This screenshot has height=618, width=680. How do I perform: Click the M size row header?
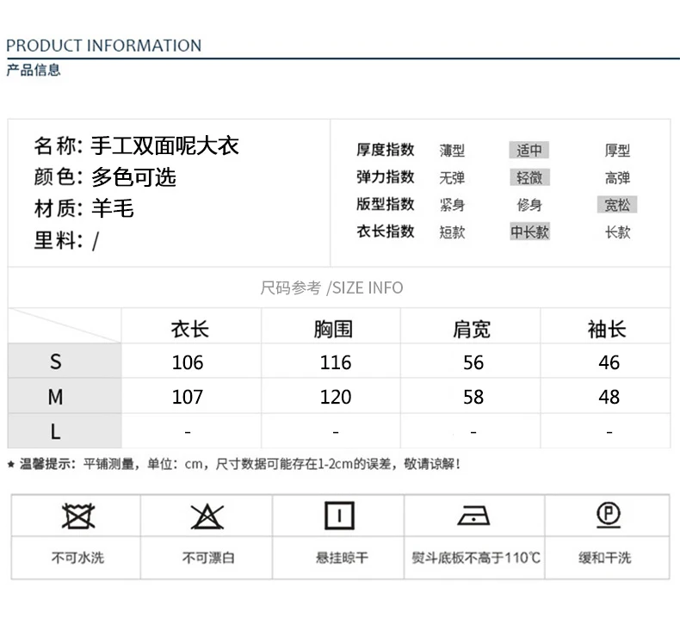65,396
